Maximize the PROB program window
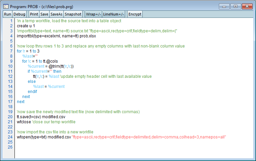Viewport: 256px width, 161px height. click(235, 6)
